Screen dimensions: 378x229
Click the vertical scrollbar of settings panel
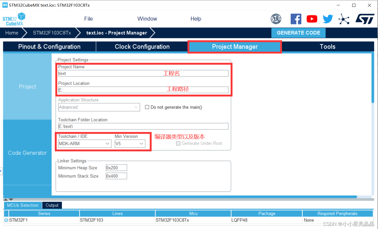(x=373, y=78)
